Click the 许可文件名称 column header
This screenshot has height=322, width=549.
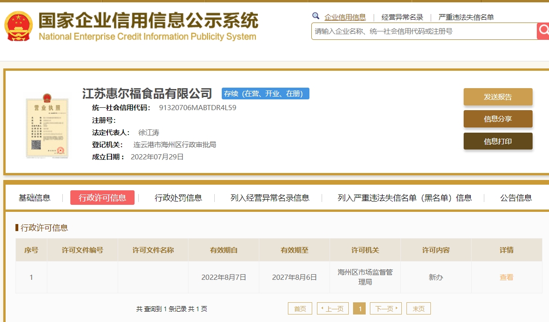[153, 250]
